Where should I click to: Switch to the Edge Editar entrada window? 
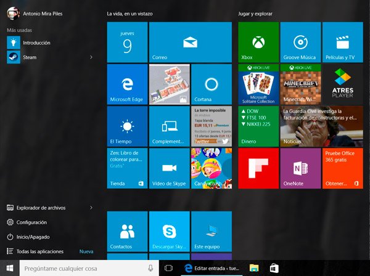(212, 268)
